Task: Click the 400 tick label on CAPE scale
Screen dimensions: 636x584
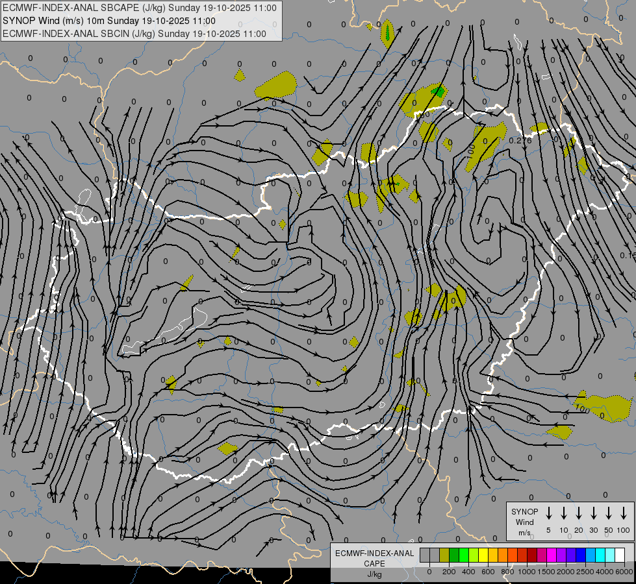Action: [468, 572]
